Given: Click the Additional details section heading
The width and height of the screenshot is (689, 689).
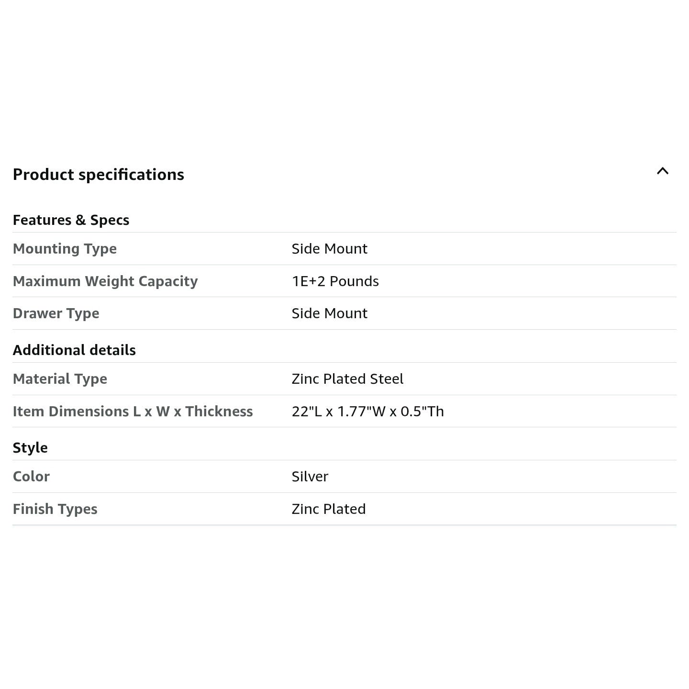Looking at the screenshot, I should pos(74,350).
